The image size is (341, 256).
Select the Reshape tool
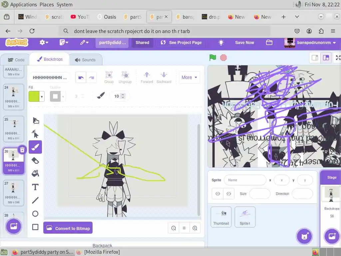[35, 134]
